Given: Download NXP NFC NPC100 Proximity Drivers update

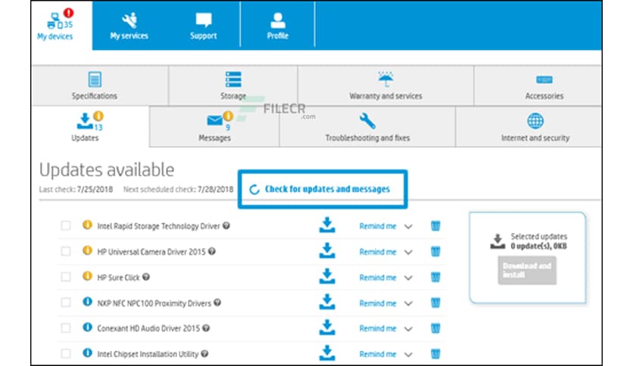Looking at the screenshot, I should pyautogui.click(x=327, y=302).
